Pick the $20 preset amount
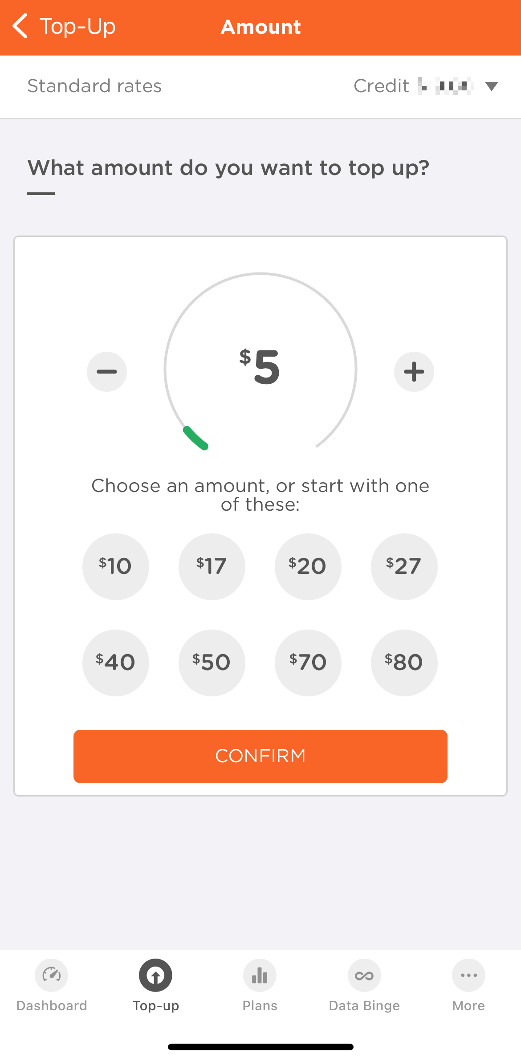 tap(308, 566)
